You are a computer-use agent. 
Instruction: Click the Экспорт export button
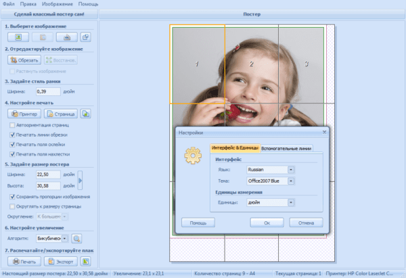(x=60, y=261)
